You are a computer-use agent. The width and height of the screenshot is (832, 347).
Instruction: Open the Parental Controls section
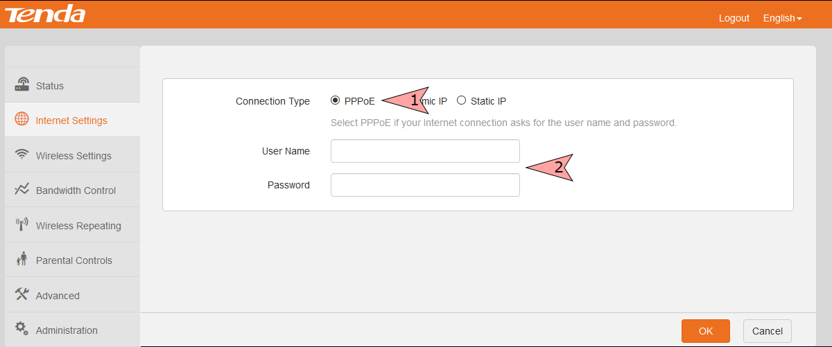click(x=73, y=260)
